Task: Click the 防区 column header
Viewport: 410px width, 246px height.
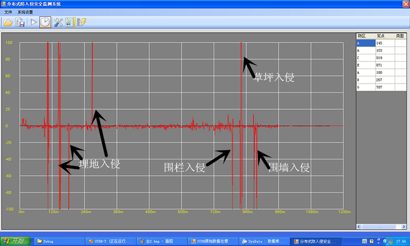Action: coord(366,36)
